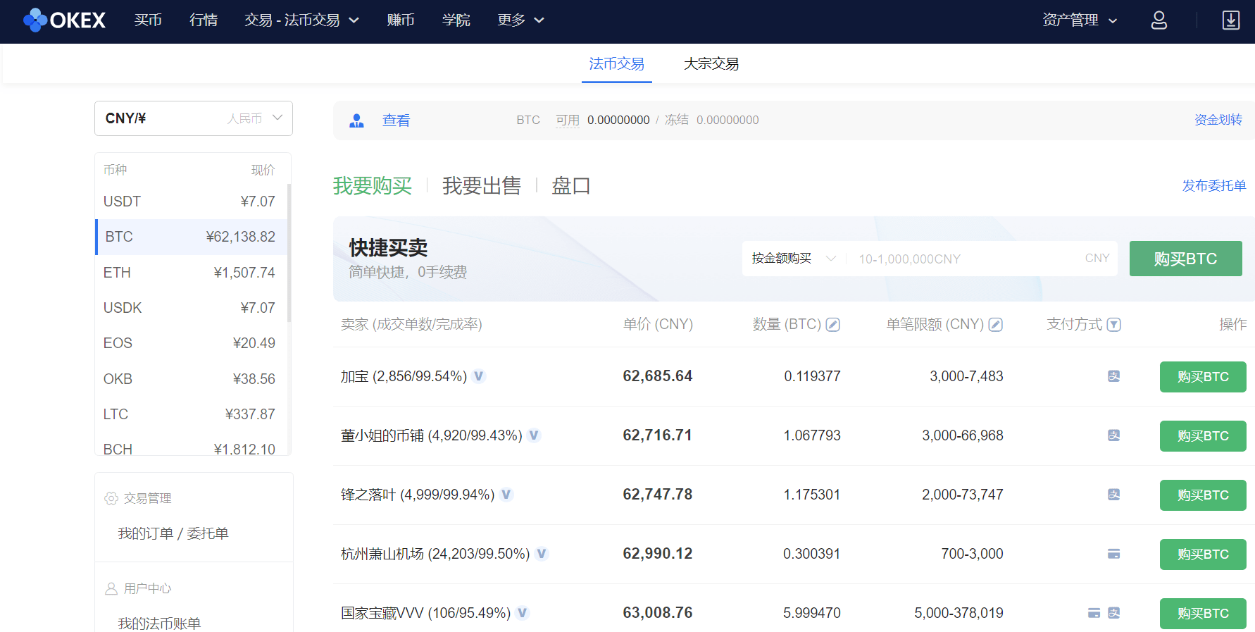The width and height of the screenshot is (1255, 632).
Task: Click 购买BTC for seller 国家宝藏VVV
Action: pos(1203,614)
